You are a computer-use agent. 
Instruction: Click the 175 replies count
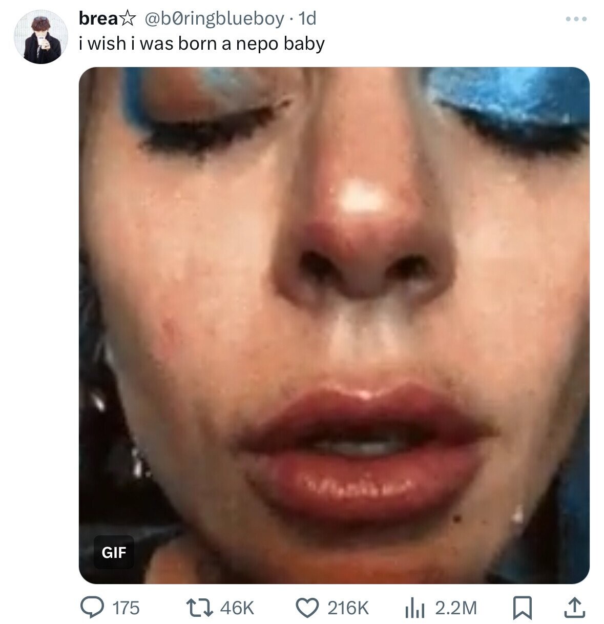[x=126, y=608]
